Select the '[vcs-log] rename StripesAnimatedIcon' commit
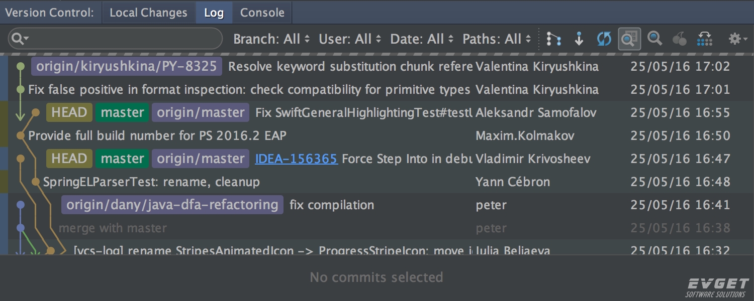This screenshot has width=754, height=301. (x=273, y=250)
